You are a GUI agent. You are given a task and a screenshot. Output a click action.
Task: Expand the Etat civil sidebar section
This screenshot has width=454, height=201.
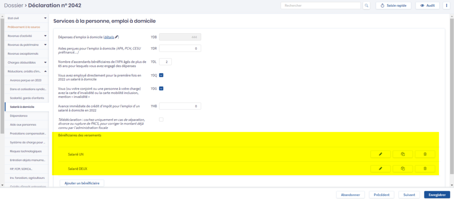click(x=45, y=18)
